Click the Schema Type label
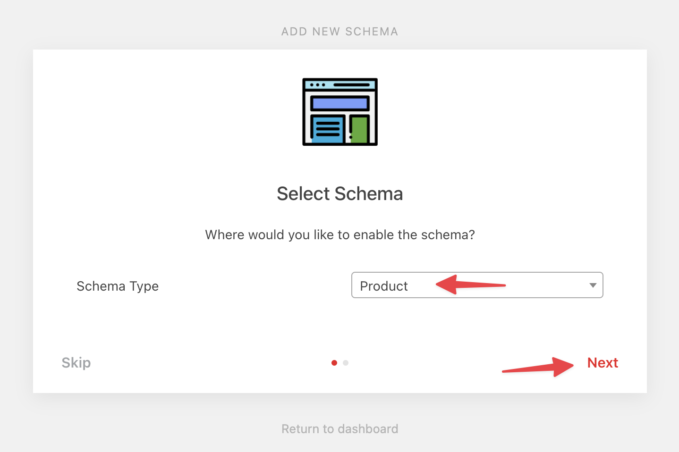The image size is (679, 452). (118, 286)
